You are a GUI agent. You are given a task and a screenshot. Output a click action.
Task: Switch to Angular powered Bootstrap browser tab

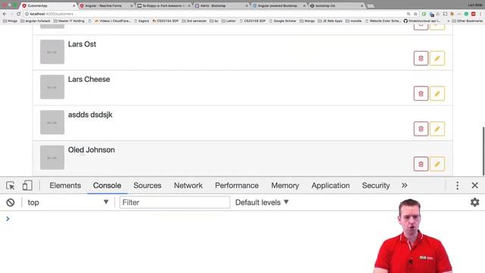click(279, 5)
